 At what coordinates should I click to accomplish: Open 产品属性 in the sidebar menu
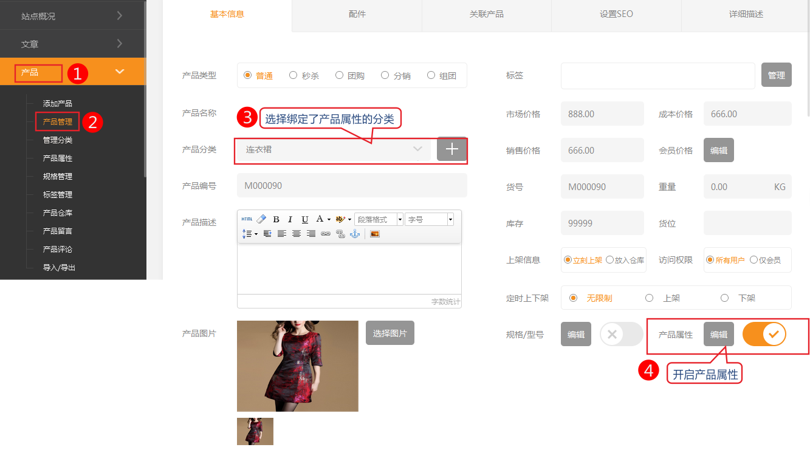[x=58, y=158]
